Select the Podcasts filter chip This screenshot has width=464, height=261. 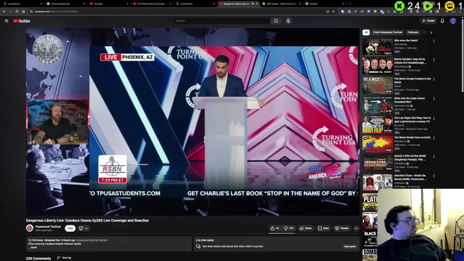(413, 32)
